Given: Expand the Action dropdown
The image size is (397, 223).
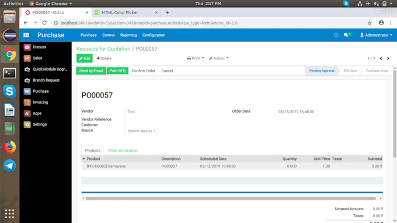Looking at the screenshot, I should tap(219, 58).
